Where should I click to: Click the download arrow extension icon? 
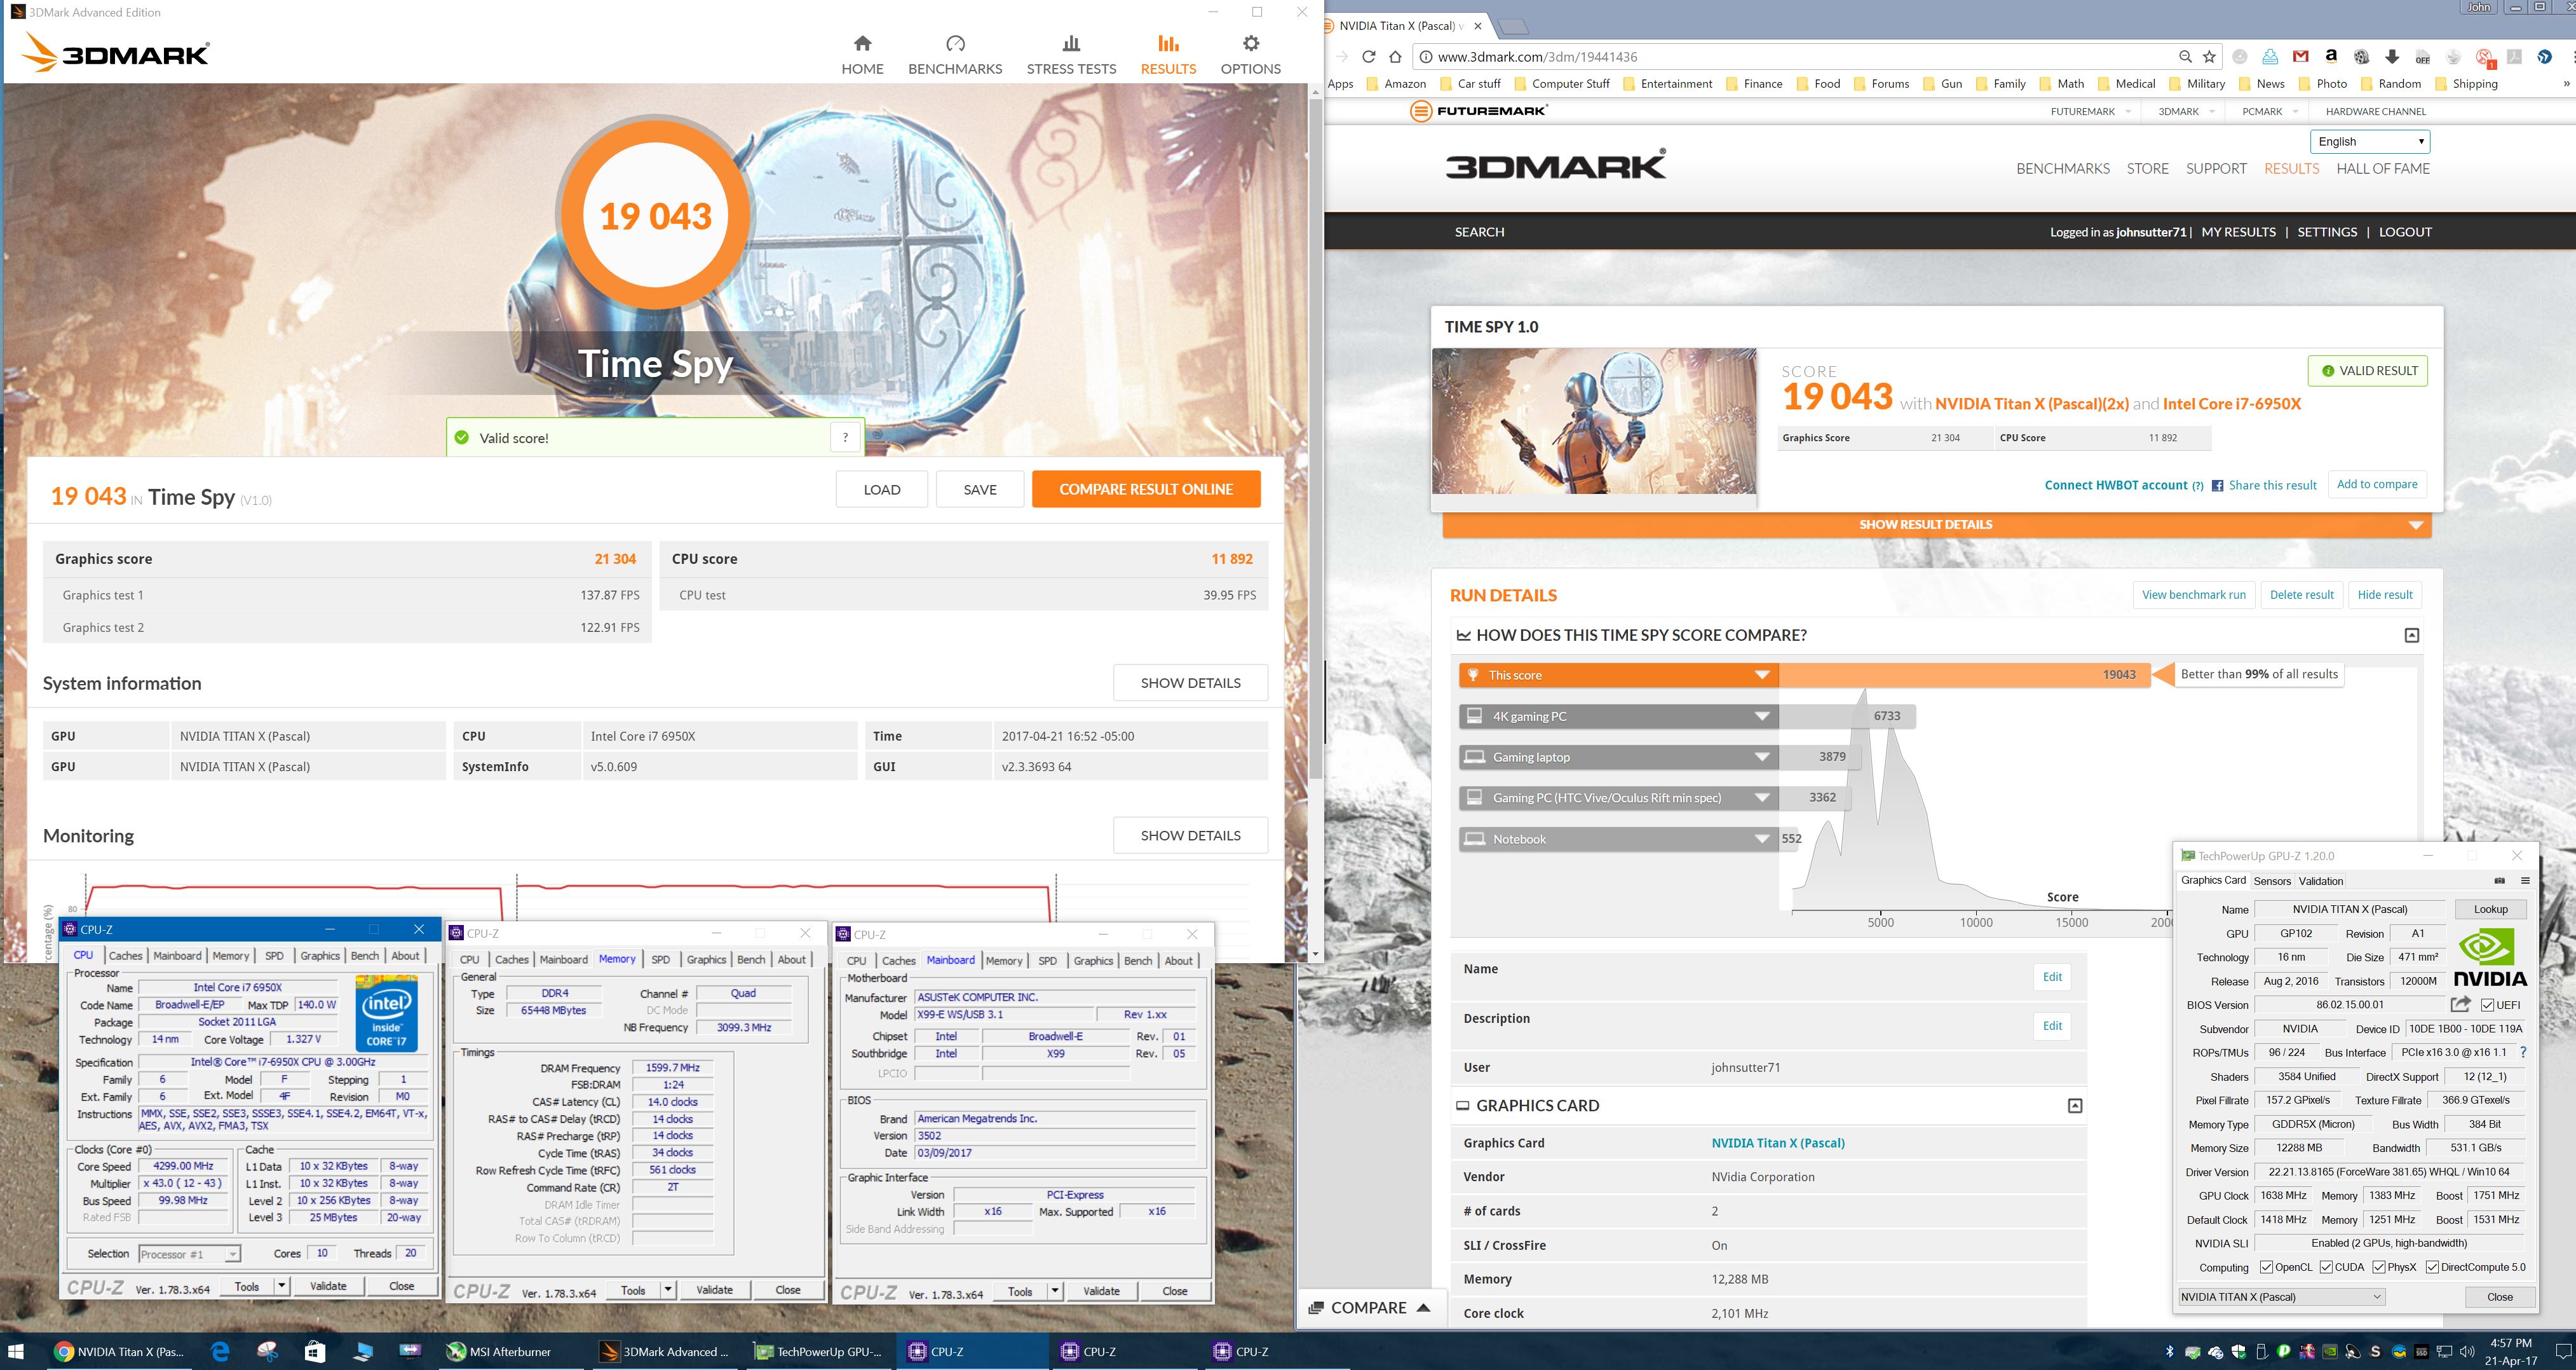[2392, 57]
